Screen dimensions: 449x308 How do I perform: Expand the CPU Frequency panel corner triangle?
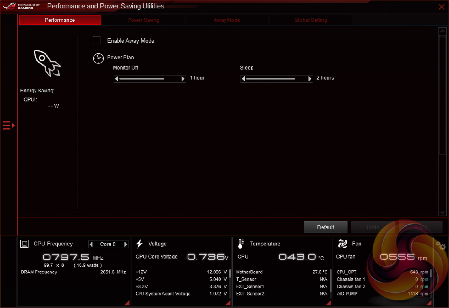click(x=127, y=303)
